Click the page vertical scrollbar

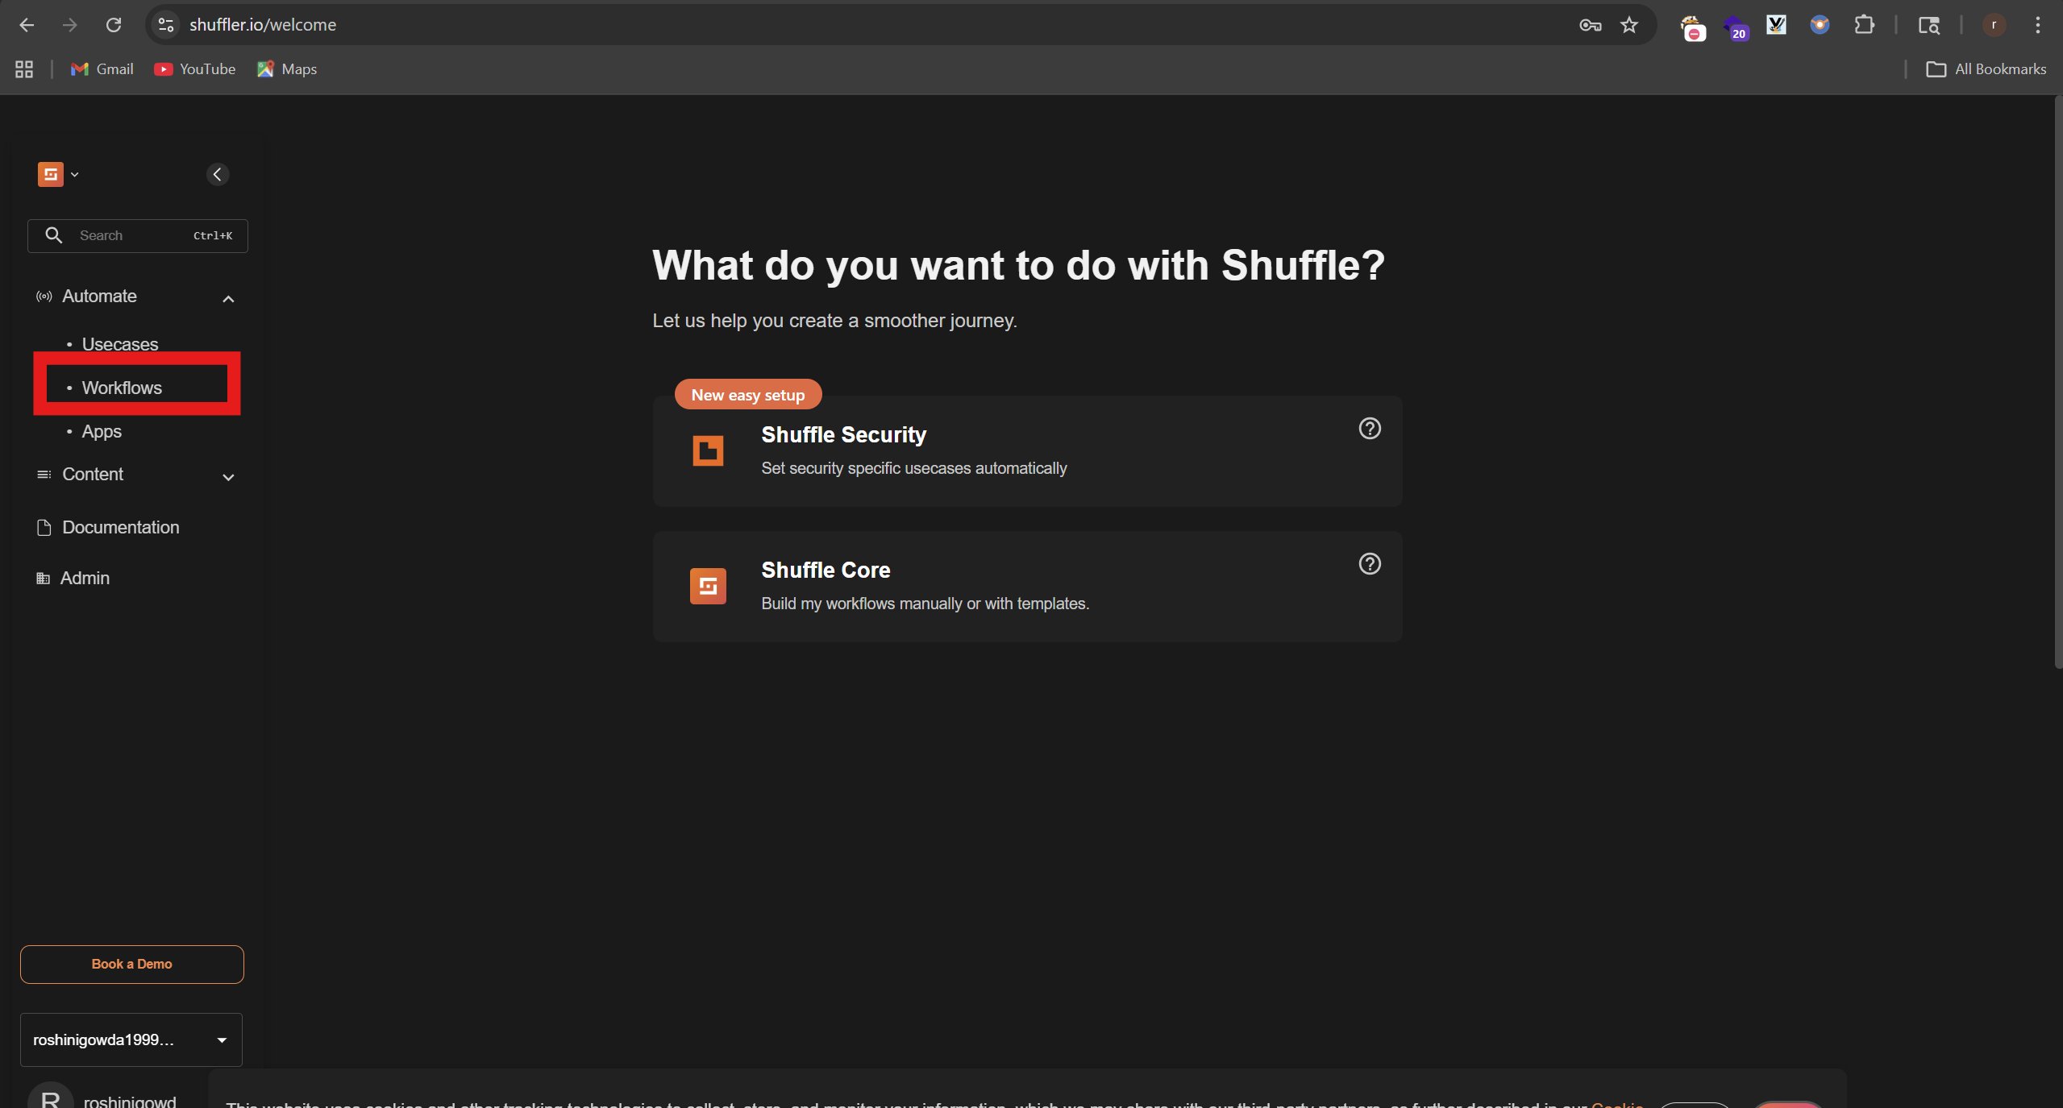pyautogui.click(x=2058, y=383)
